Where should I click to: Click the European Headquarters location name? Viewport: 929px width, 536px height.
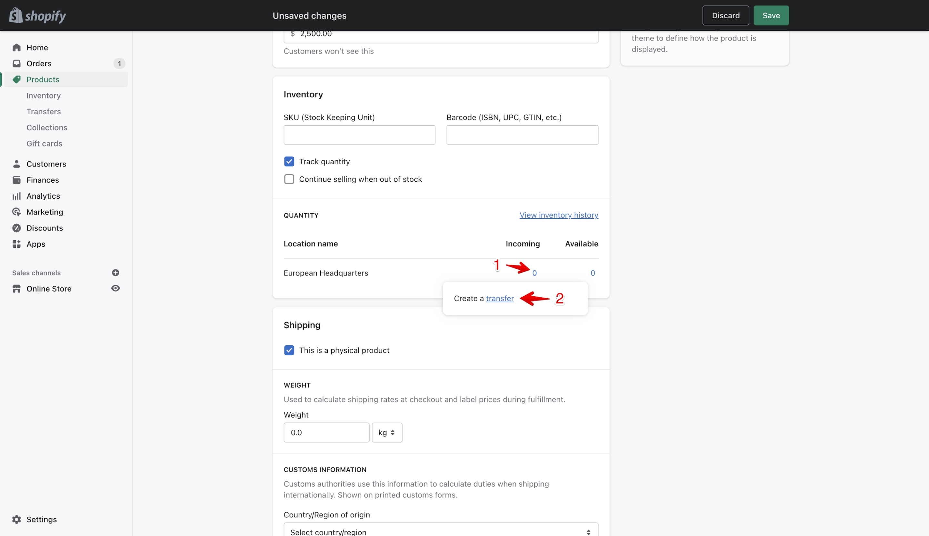[x=325, y=273]
